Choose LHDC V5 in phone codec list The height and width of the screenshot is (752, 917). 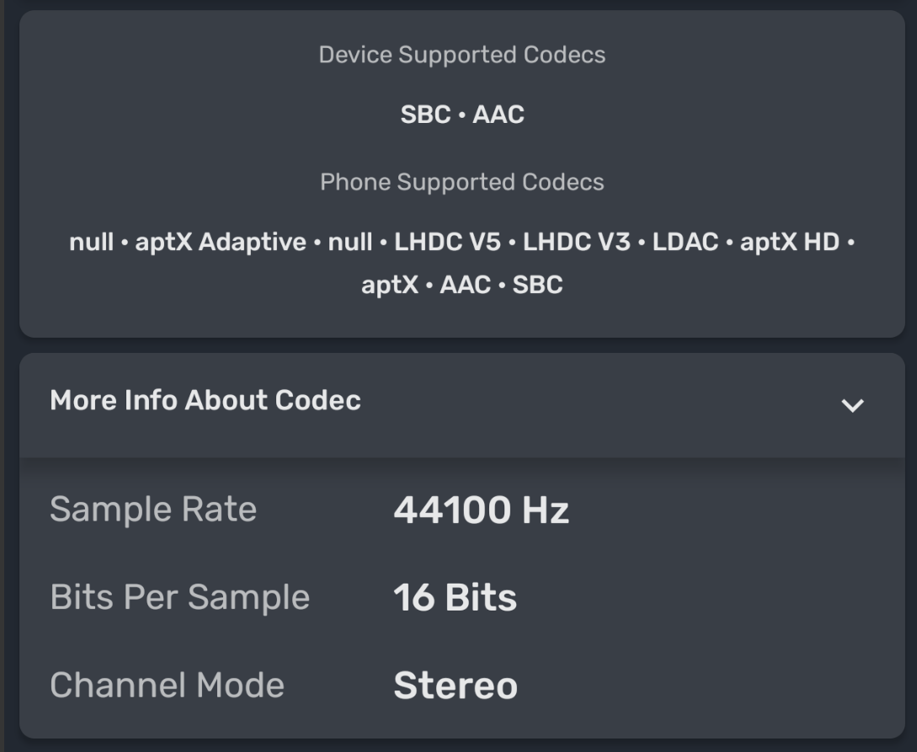[x=447, y=243]
